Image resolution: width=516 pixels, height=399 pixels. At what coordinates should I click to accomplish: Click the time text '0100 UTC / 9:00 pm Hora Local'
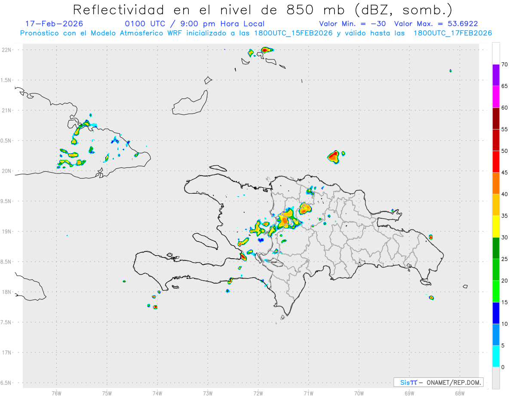195,24
